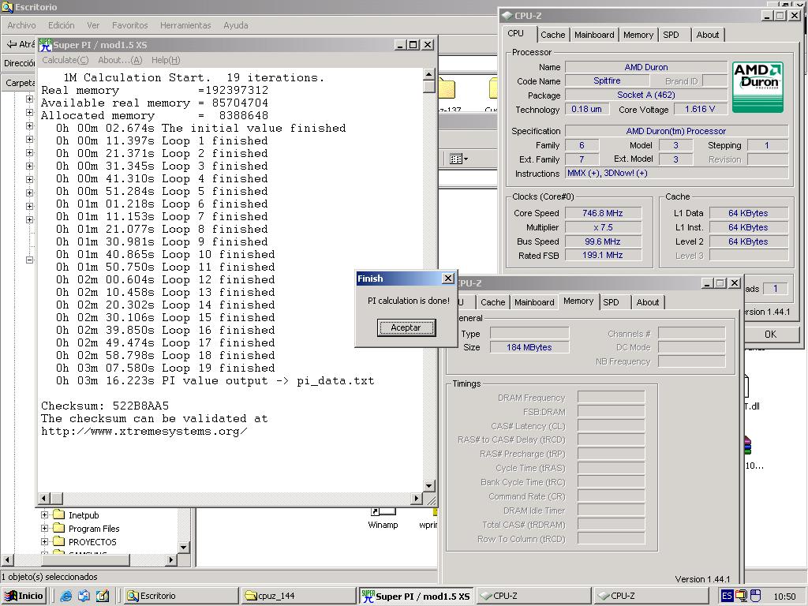Open the Archivo menu in Escritorio
The width and height of the screenshot is (808, 606).
coord(21,25)
